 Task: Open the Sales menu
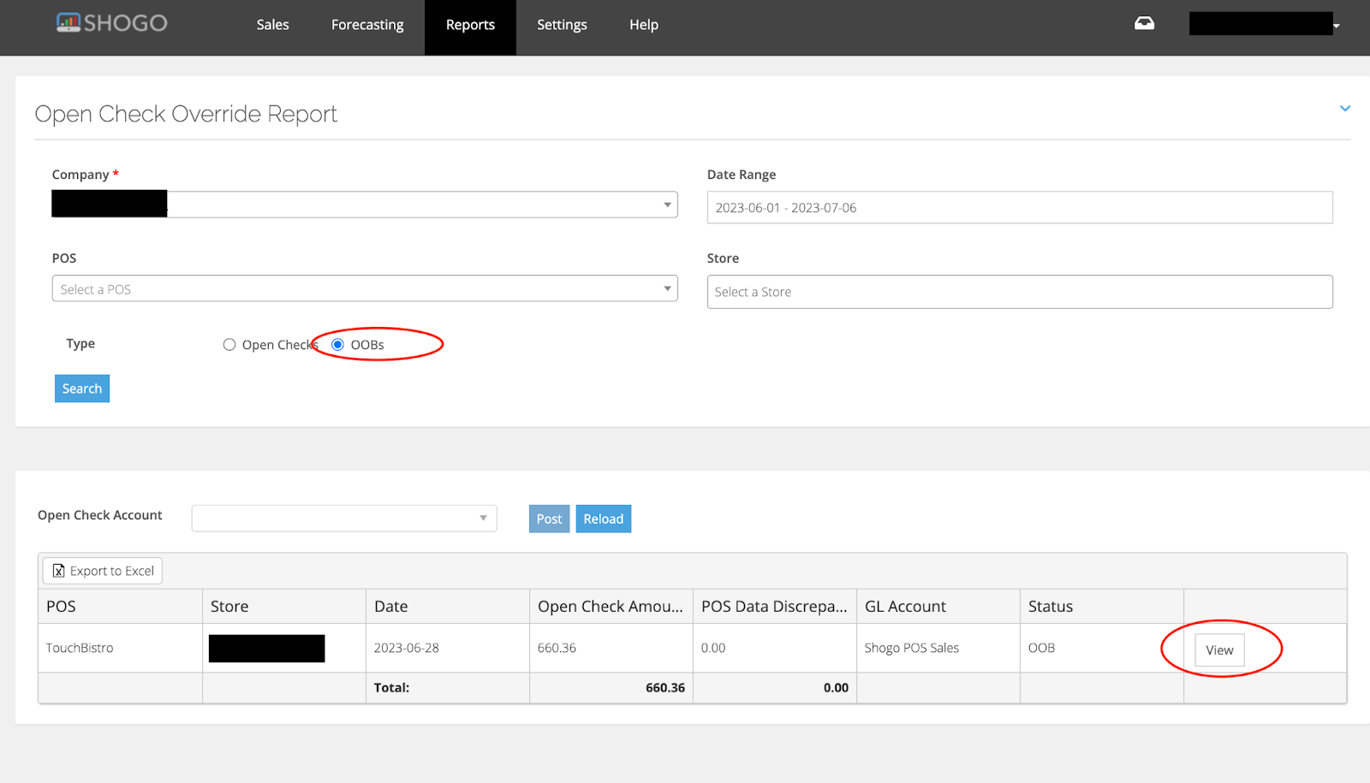pyautogui.click(x=272, y=25)
